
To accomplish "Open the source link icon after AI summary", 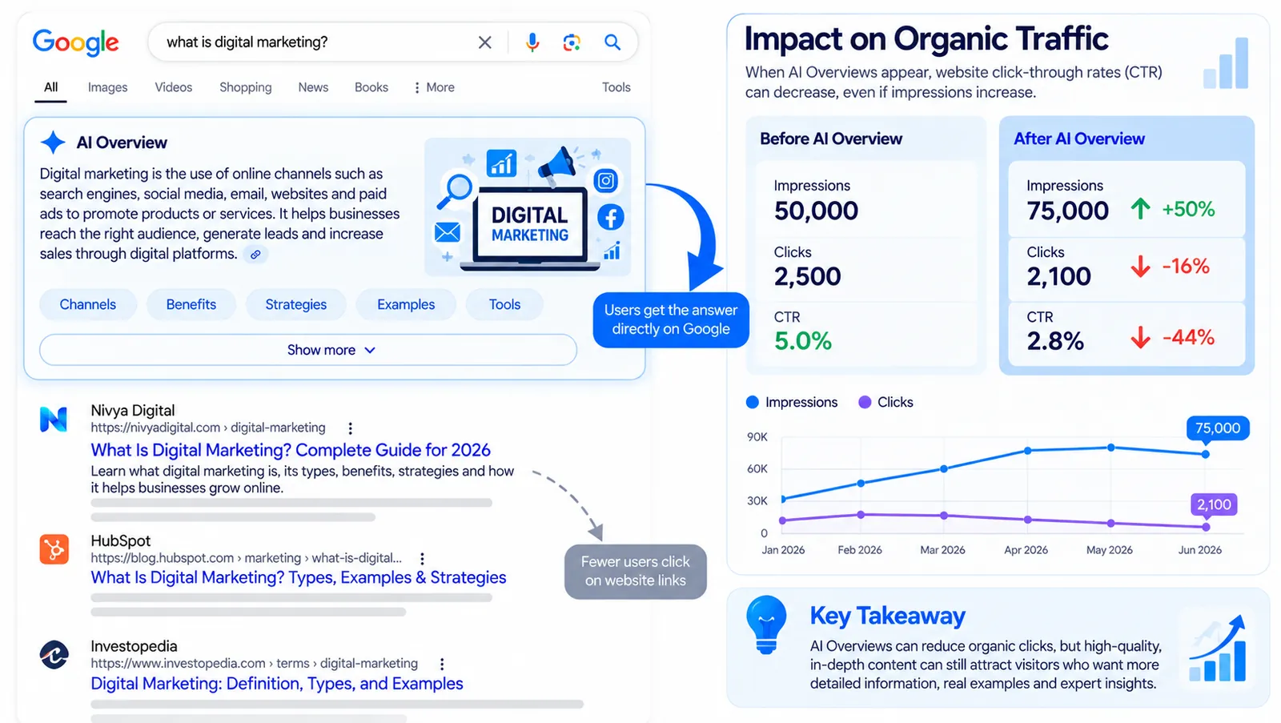I will pyautogui.click(x=255, y=255).
